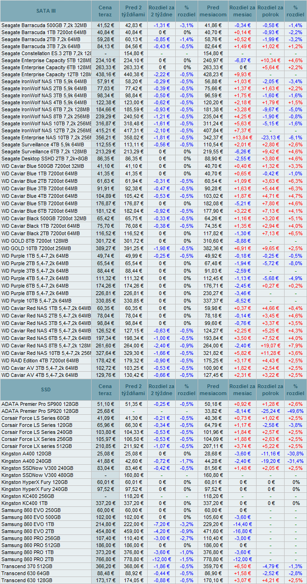
Task: Click +19,07 € in WD Caviar Red NAS 8TB row
Action: click(x=271, y=346)
